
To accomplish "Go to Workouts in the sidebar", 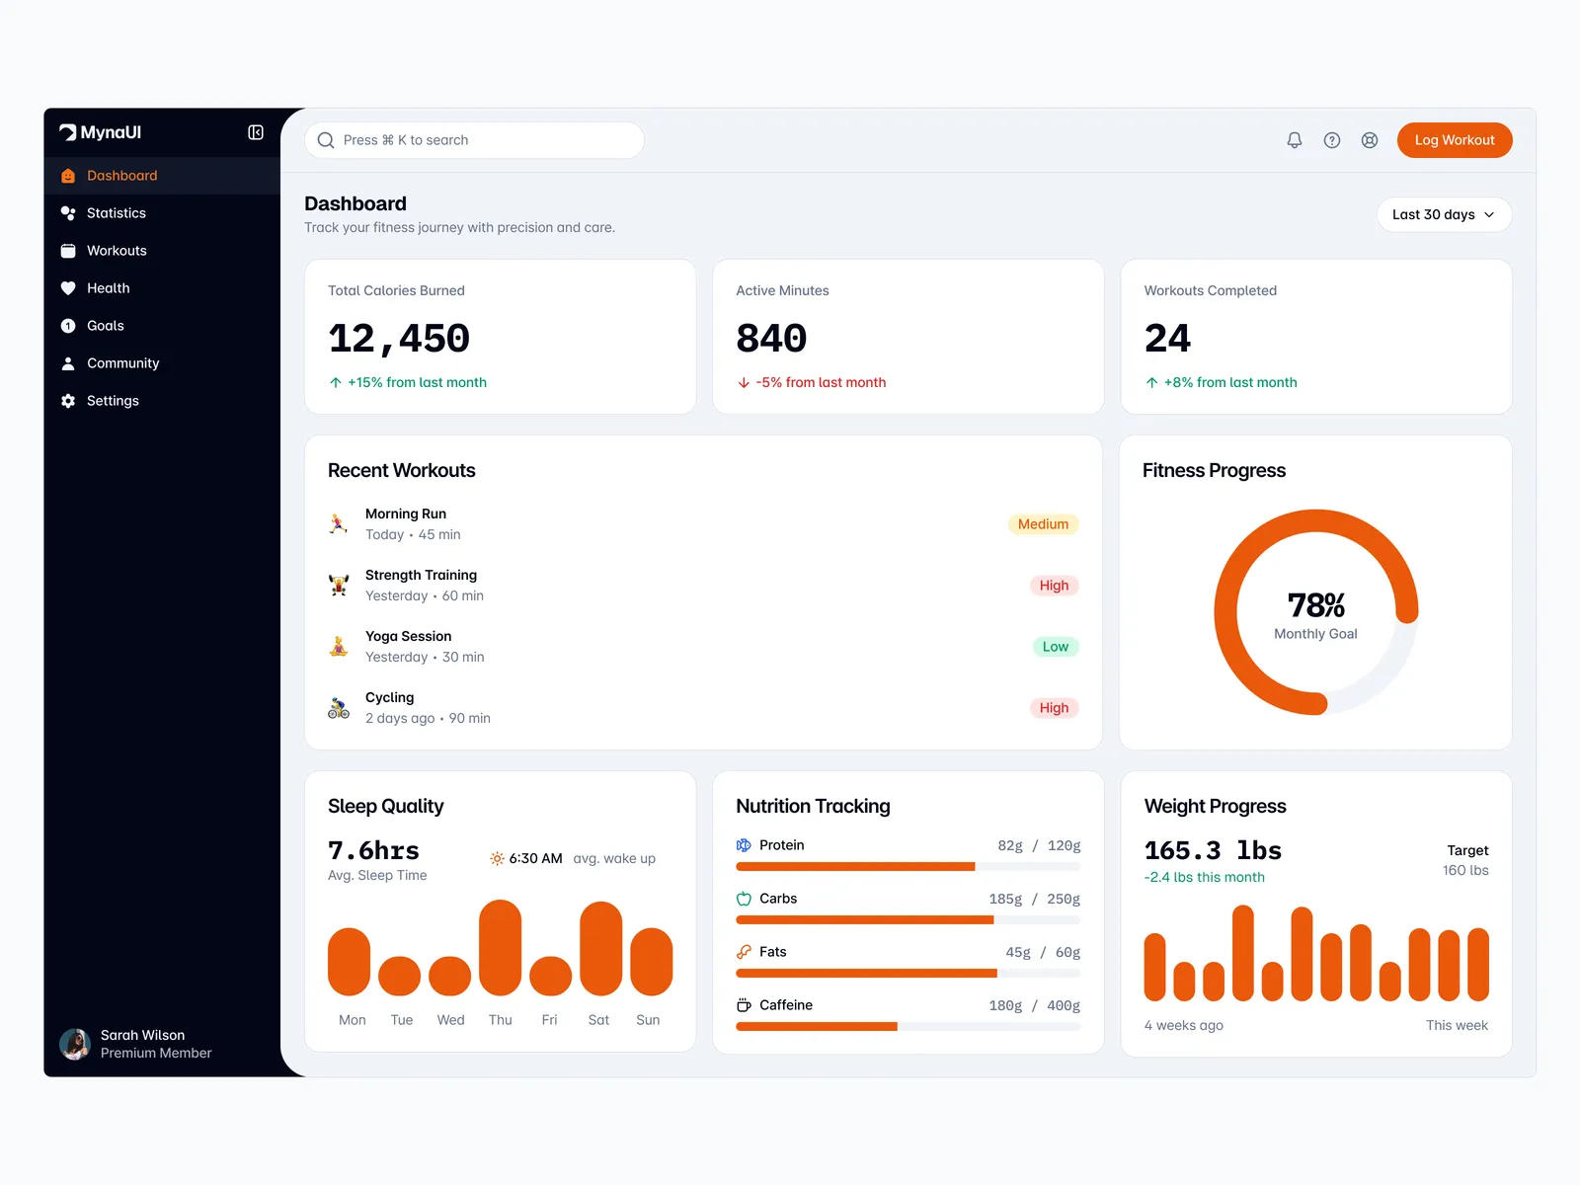I will (x=117, y=251).
